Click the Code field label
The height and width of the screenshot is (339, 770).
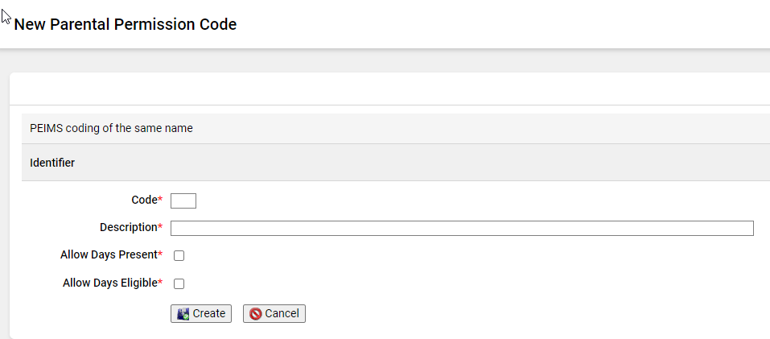click(144, 200)
